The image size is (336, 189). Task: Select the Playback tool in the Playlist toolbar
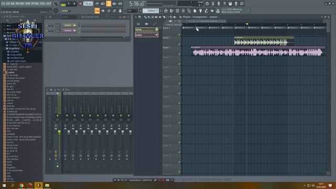click(x=175, y=17)
